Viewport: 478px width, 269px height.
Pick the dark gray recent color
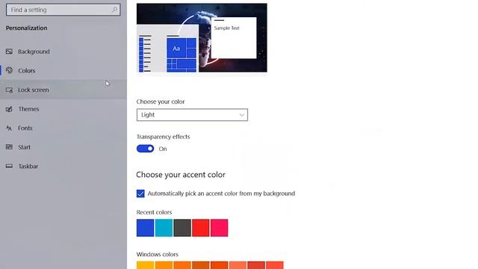click(182, 228)
